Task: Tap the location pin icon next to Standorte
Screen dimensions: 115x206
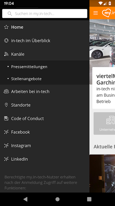Action: click(6, 105)
